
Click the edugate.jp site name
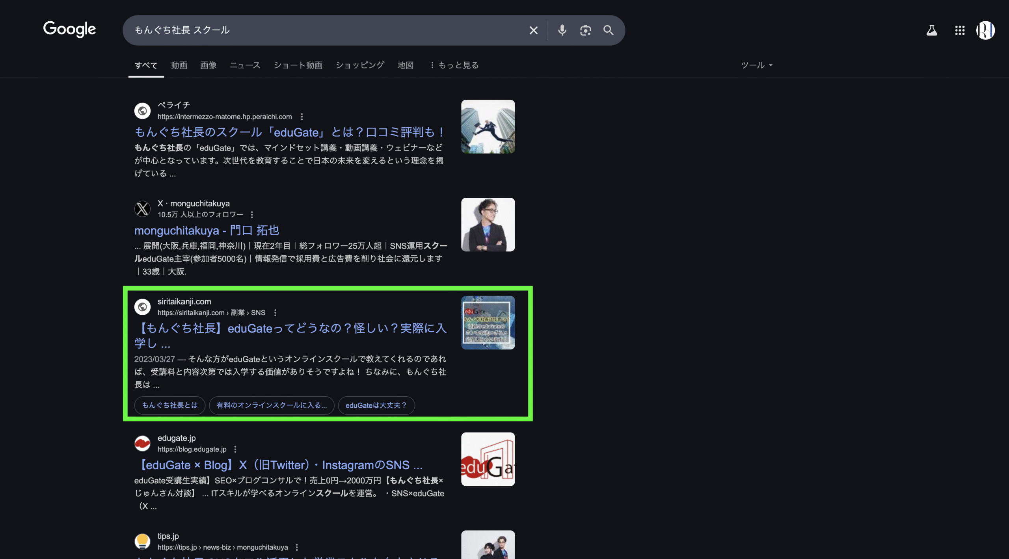[177, 438]
